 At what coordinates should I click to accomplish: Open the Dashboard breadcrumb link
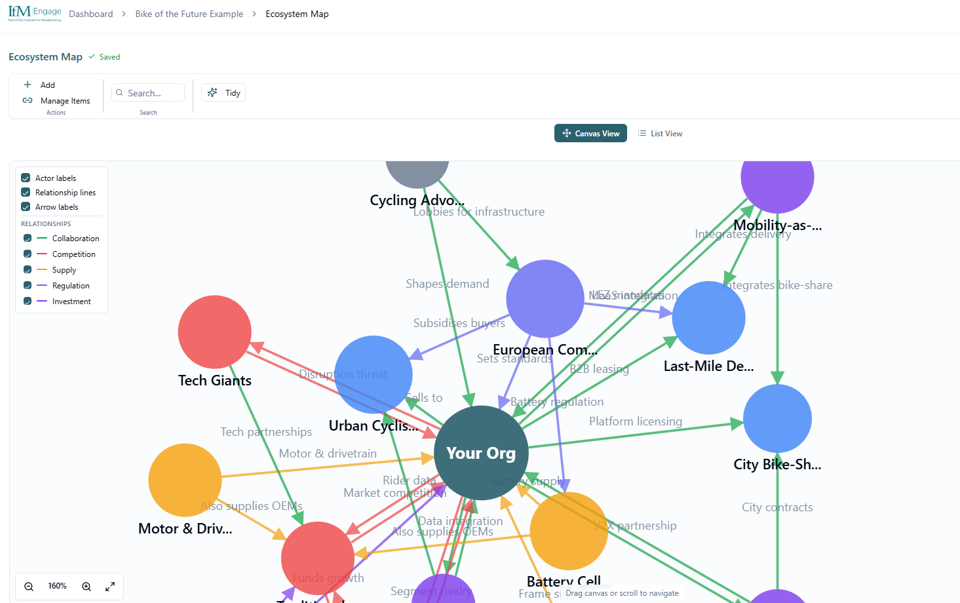(x=91, y=13)
